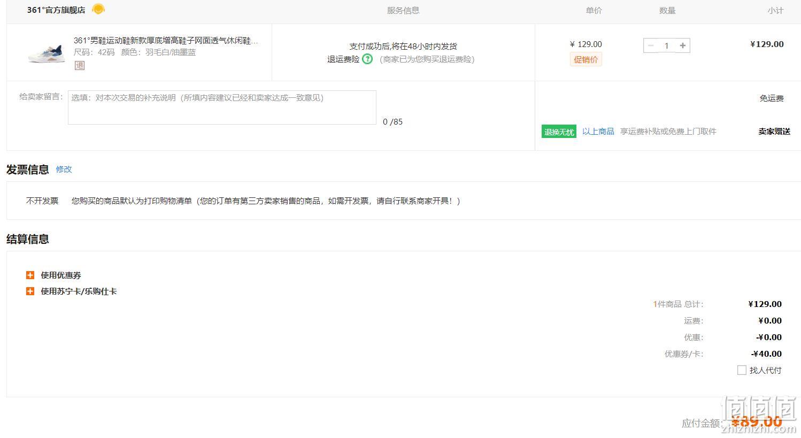Click the 使用苏宁卡/乐购仕卡 label
801x438 pixels.
[79, 291]
